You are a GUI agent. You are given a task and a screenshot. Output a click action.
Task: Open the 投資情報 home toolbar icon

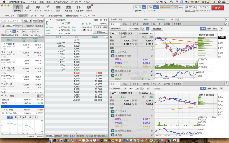coord(17,8)
